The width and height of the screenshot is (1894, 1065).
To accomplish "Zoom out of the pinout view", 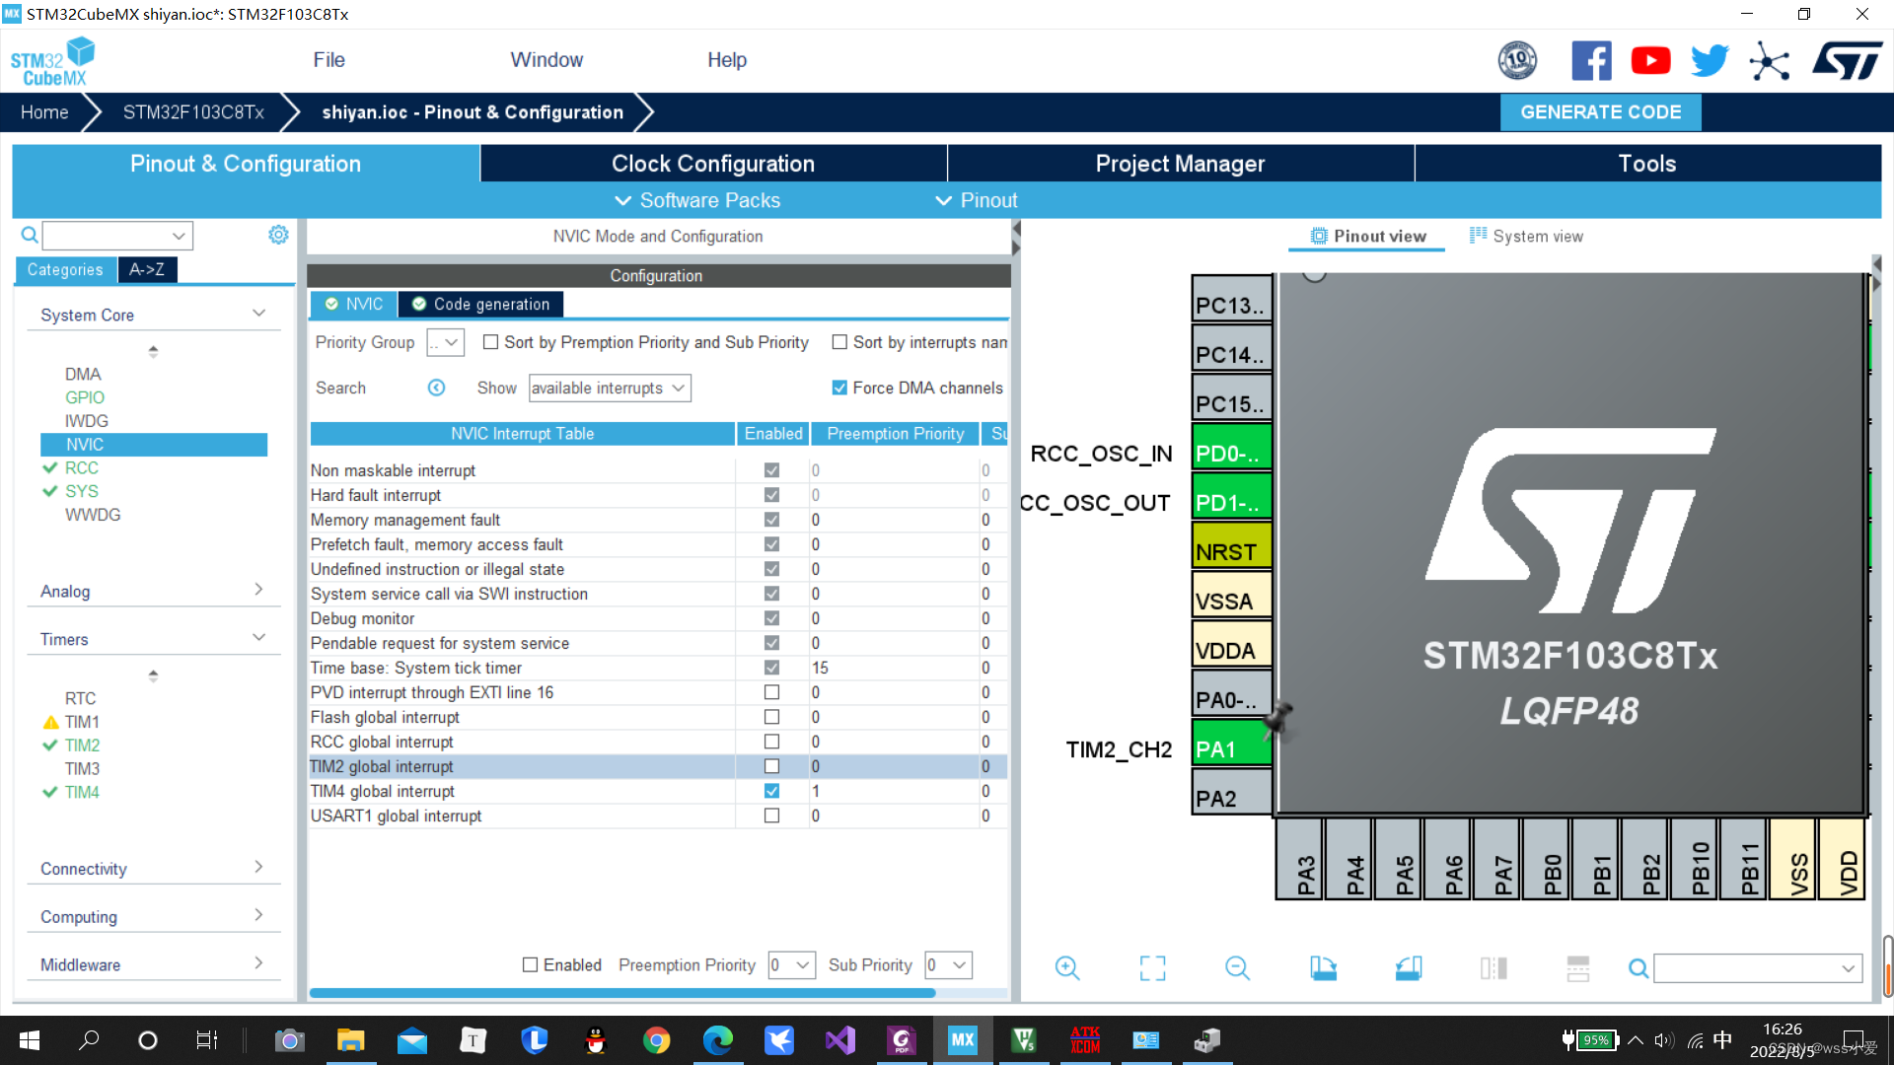I will (1237, 968).
